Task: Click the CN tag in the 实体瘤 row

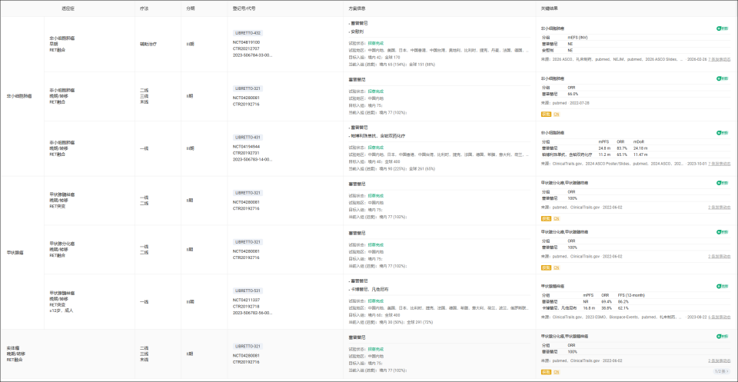Action: (557, 372)
